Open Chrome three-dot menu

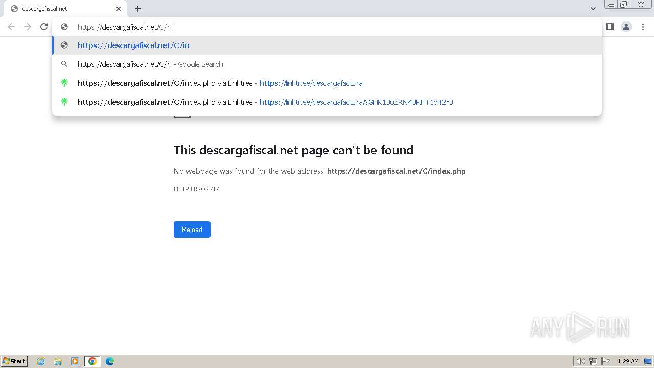click(643, 27)
